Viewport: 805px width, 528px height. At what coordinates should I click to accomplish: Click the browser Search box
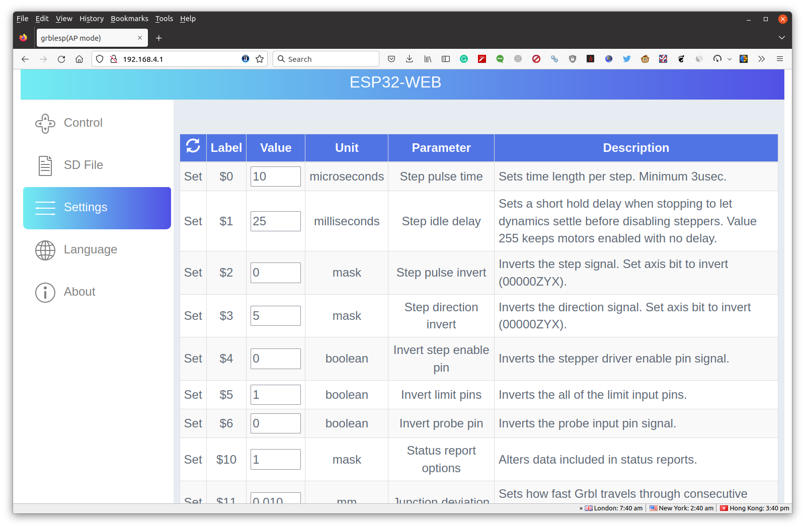(x=326, y=59)
